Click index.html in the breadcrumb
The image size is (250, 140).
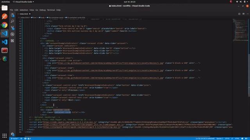25,17
